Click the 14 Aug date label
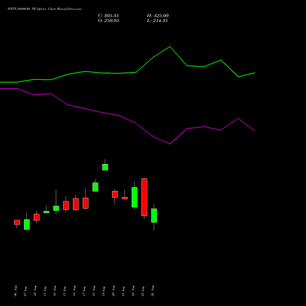The height and width of the screenshot is (306, 306). pos(75,291)
